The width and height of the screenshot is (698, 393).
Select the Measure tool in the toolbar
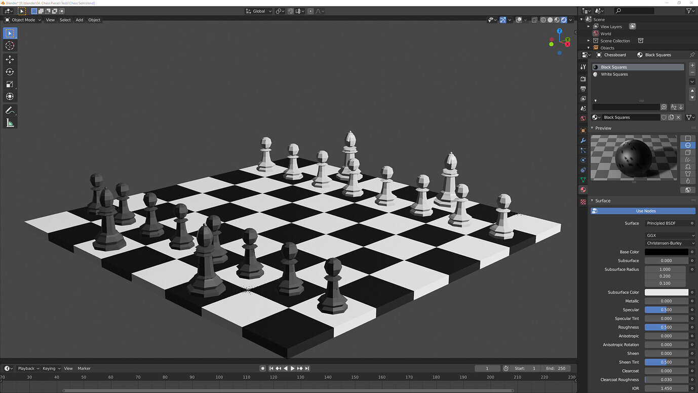coord(10,123)
